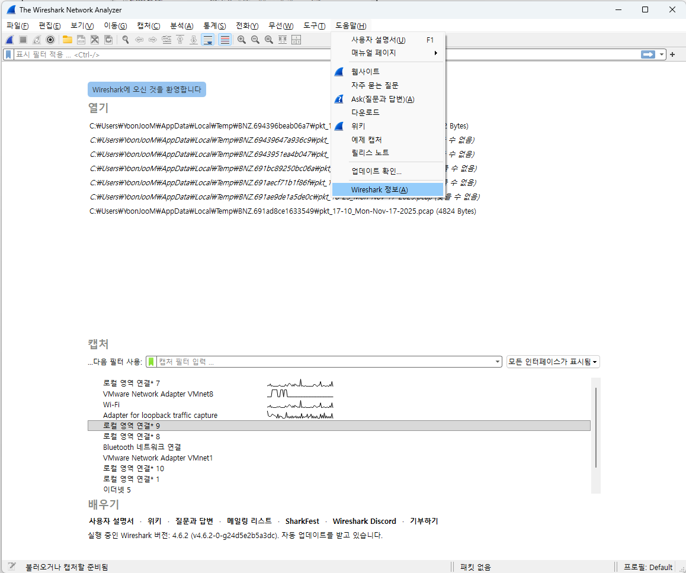686x573 pixels.
Task: Open the 통계 menu
Action: (x=214, y=26)
